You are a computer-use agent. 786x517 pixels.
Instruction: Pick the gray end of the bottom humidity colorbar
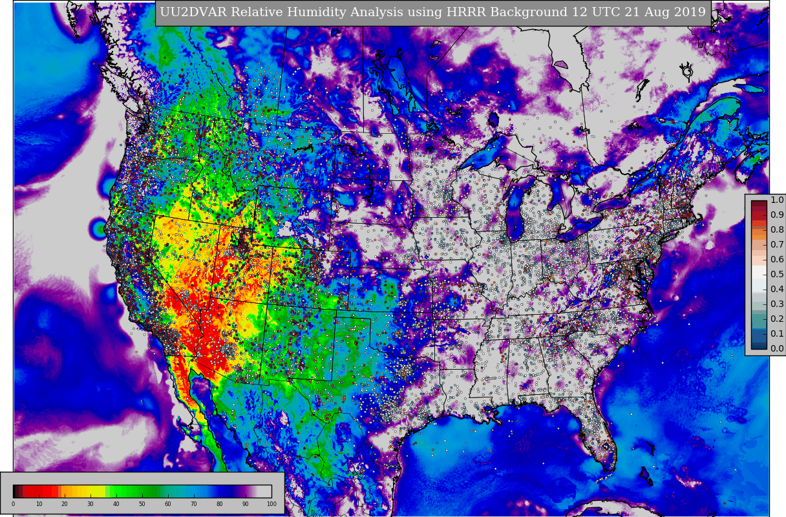coord(264,491)
